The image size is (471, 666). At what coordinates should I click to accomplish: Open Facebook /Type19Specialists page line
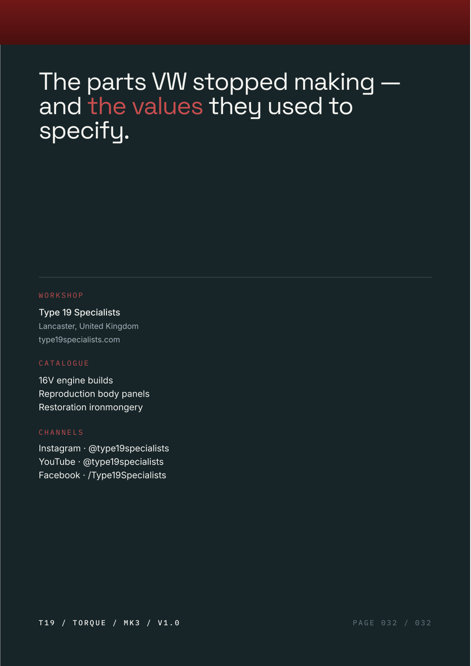coord(103,476)
